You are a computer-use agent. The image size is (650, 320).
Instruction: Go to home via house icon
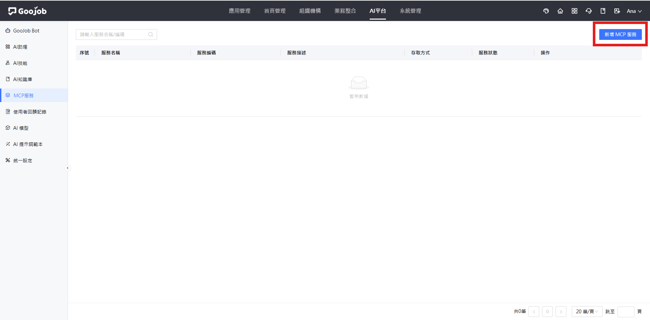tap(560, 11)
